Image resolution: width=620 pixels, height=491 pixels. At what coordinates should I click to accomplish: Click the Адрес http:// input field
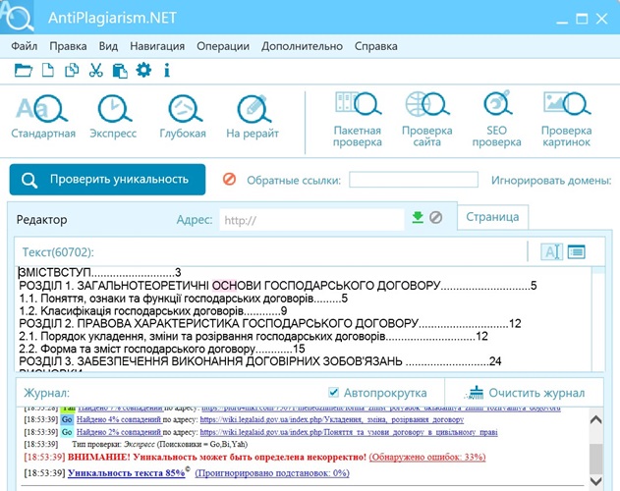point(312,220)
